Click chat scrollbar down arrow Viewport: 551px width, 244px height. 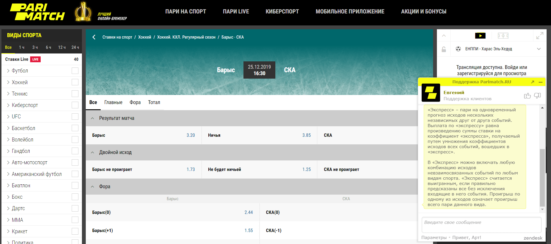pos(542,209)
